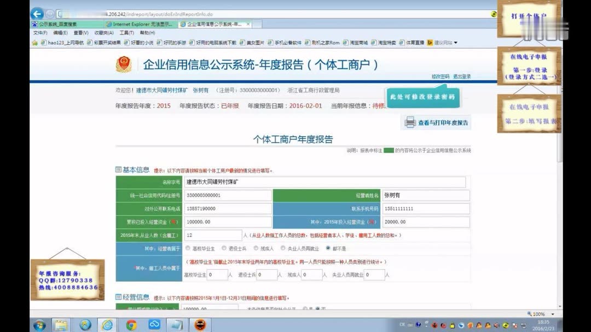
Task: Expand the 建议网站 favorites dropdown
Action: pyautogui.click(x=455, y=42)
